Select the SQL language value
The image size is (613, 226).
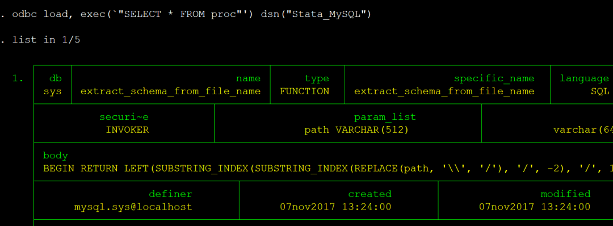600,91
